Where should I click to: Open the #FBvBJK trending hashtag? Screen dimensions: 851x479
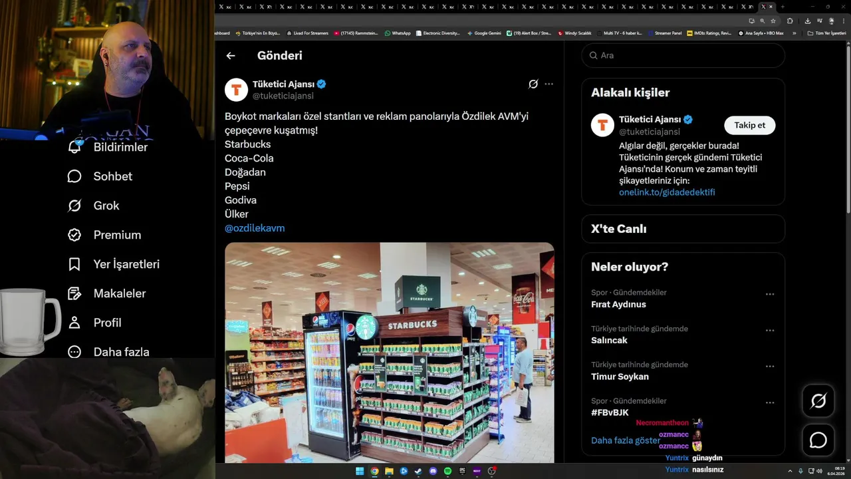click(610, 412)
